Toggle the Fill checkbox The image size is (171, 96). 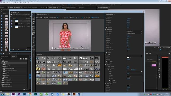(x=107, y=54)
